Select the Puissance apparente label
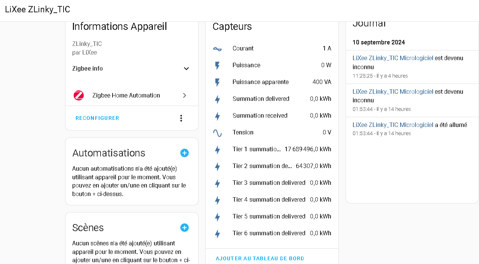This screenshot has height=264, width=479. (261, 82)
